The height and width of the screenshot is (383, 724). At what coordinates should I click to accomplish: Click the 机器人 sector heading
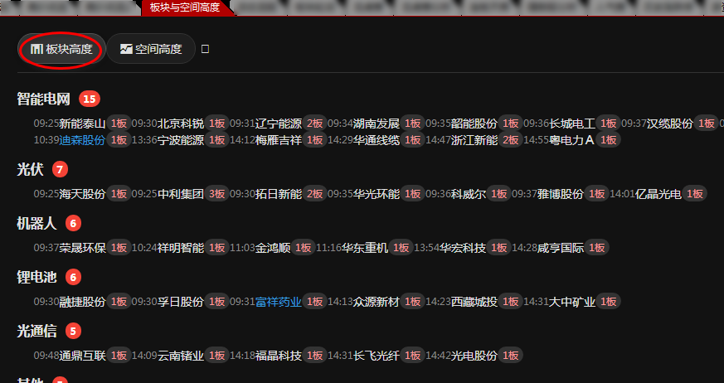[x=36, y=223]
